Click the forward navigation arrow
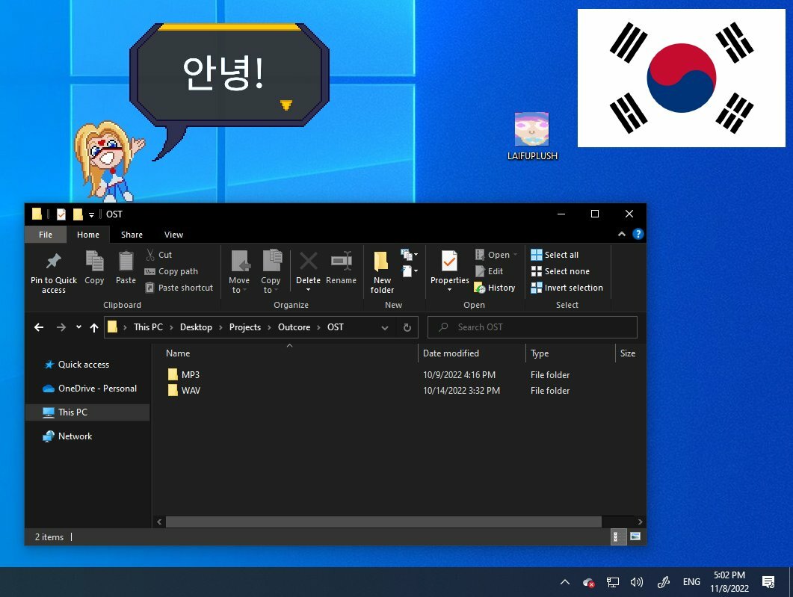This screenshot has height=597, width=793. click(x=61, y=327)
